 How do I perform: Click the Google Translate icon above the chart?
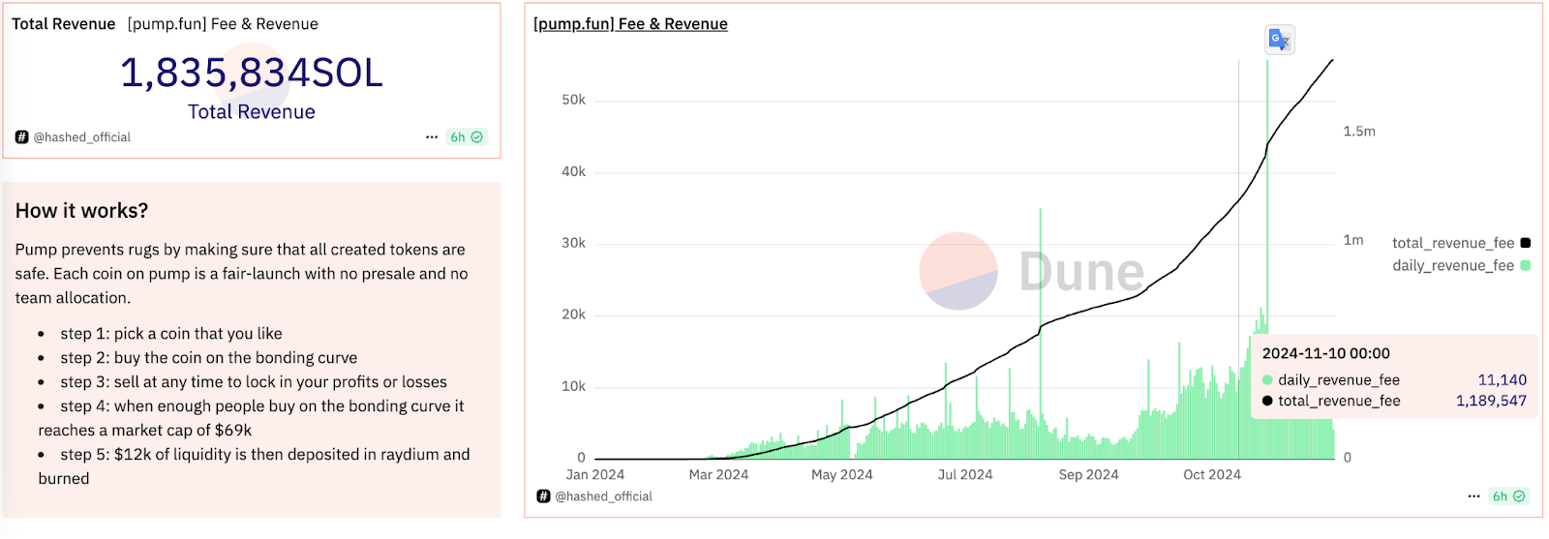1280,40
